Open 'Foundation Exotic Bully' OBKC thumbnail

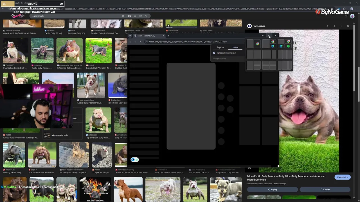(15, 50)
